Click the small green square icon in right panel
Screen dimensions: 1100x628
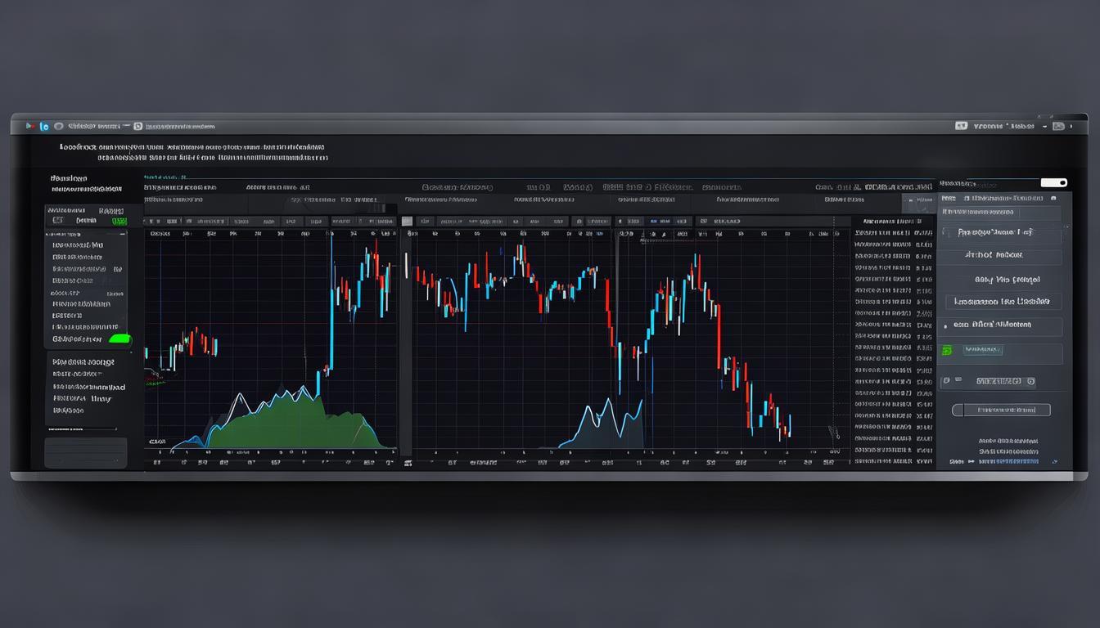pos(947,350)
